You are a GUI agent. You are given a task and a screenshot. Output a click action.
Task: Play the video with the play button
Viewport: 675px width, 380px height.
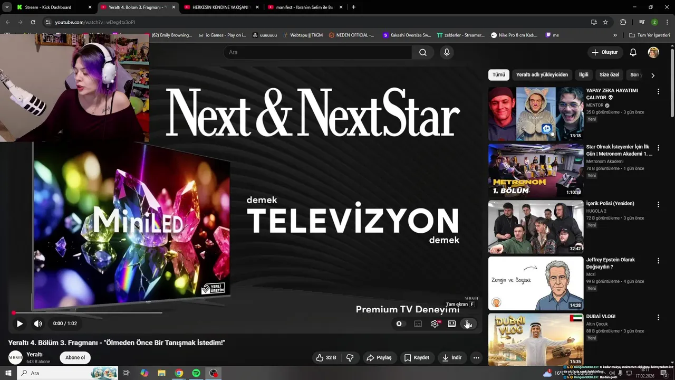point(20,324)
